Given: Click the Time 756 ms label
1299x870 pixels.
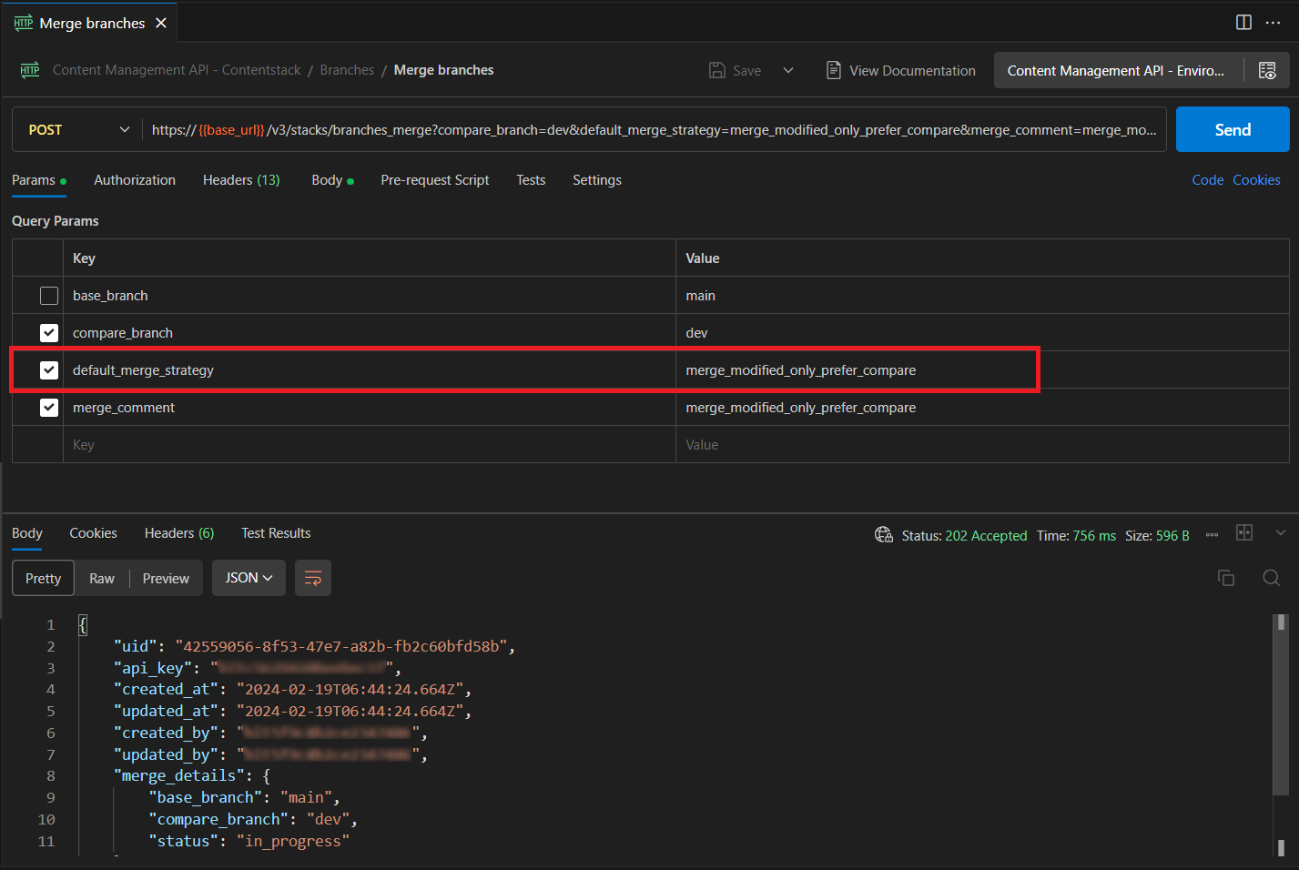Looking at the screenshot, I should (x=1076, y=536).
